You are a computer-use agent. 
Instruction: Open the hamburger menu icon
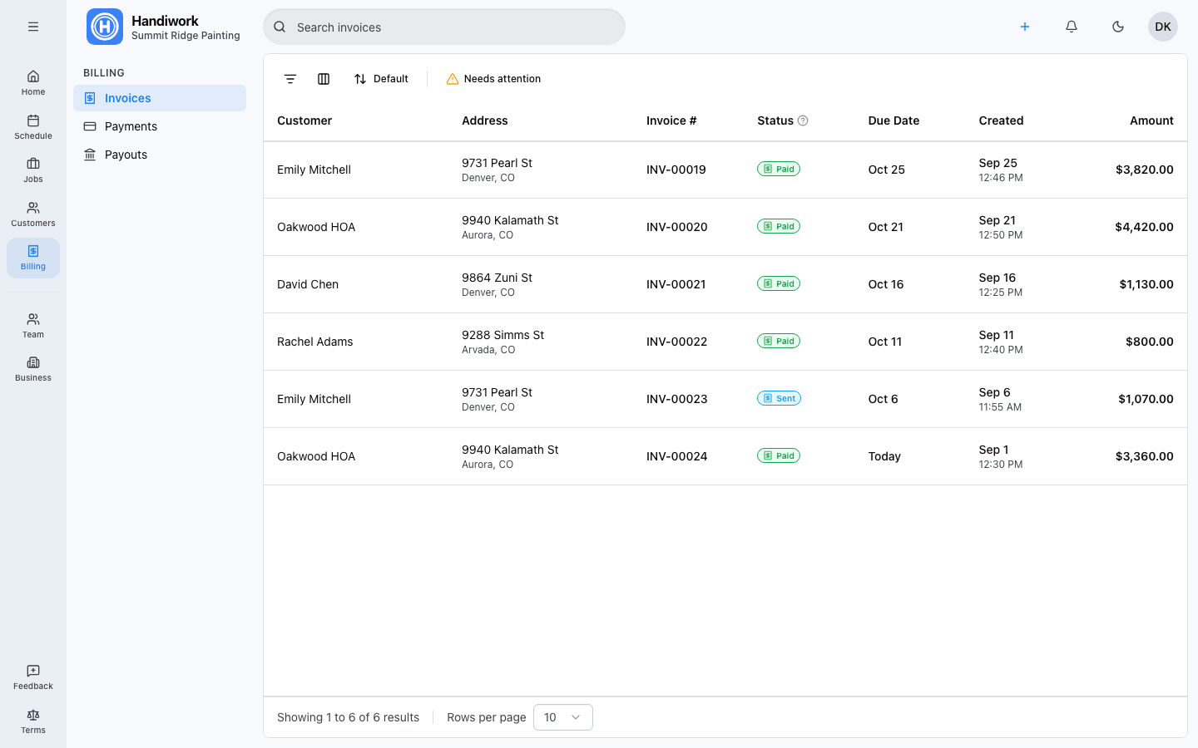pos(33,27)
